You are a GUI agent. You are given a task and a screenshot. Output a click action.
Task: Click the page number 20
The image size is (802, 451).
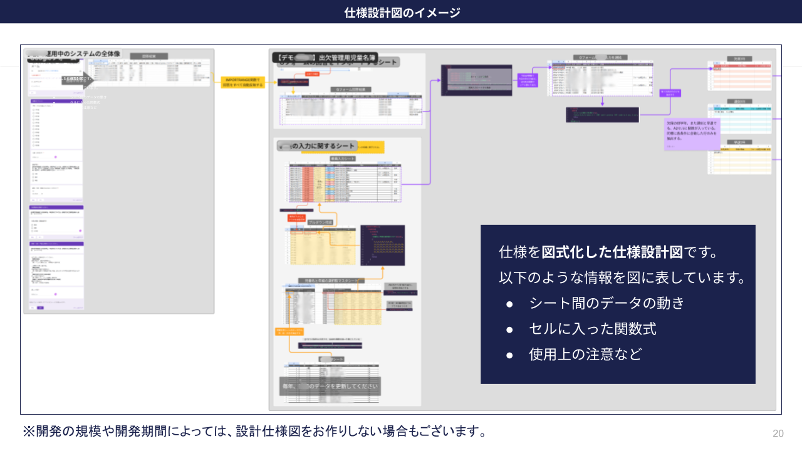point(778,433)
